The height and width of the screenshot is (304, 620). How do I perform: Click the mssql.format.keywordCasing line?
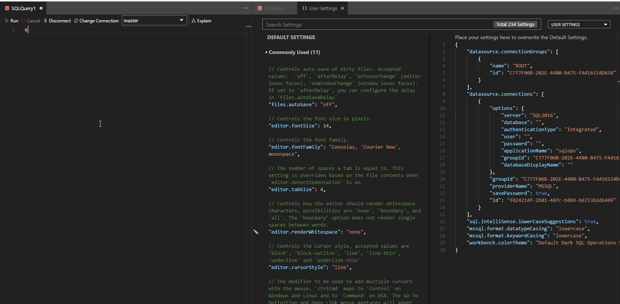pyautogui.click(x=527, y=236)
